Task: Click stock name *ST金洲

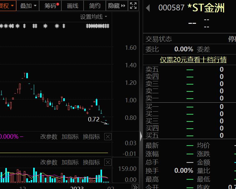Action: [x=206, y=8]
